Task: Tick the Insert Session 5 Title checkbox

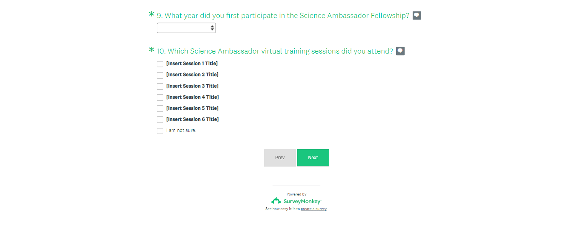Action: pos(160,109)
